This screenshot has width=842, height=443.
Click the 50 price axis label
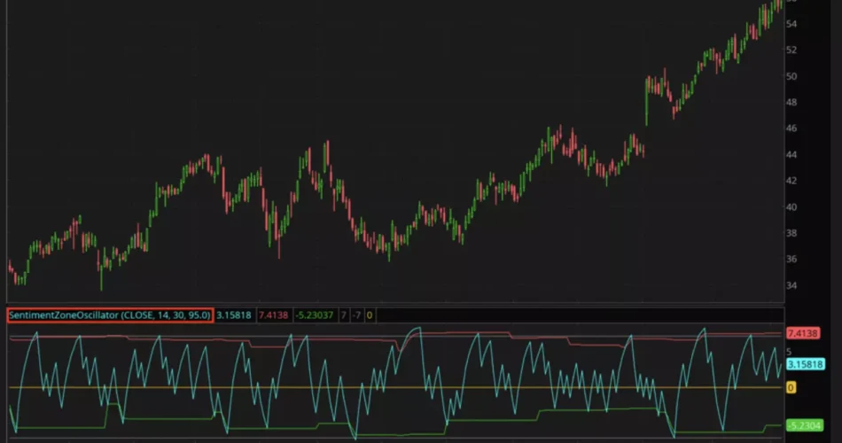tap(792, 76)
